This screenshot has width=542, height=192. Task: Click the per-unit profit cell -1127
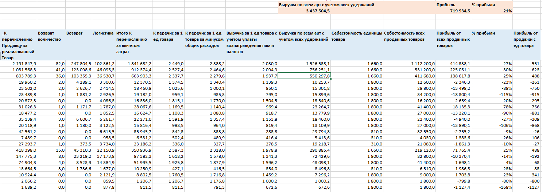[527, 187]
